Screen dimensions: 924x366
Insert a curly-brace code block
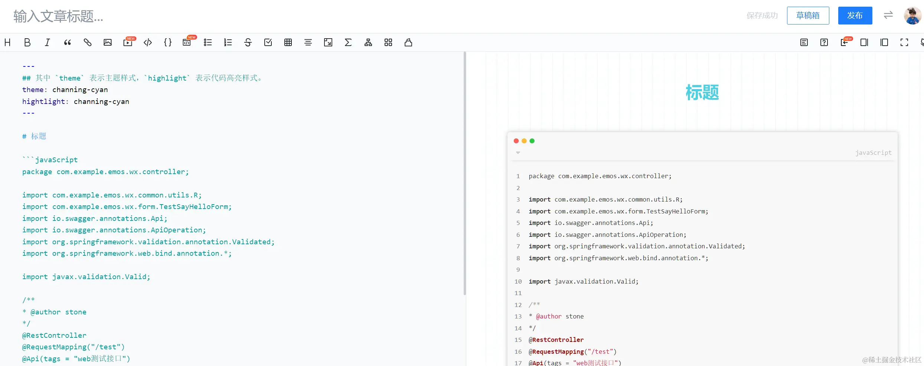(167, 42)
